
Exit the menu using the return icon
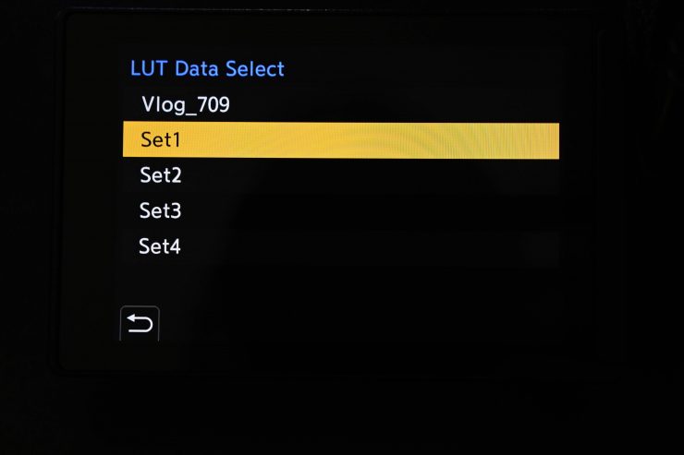[140, 324]
